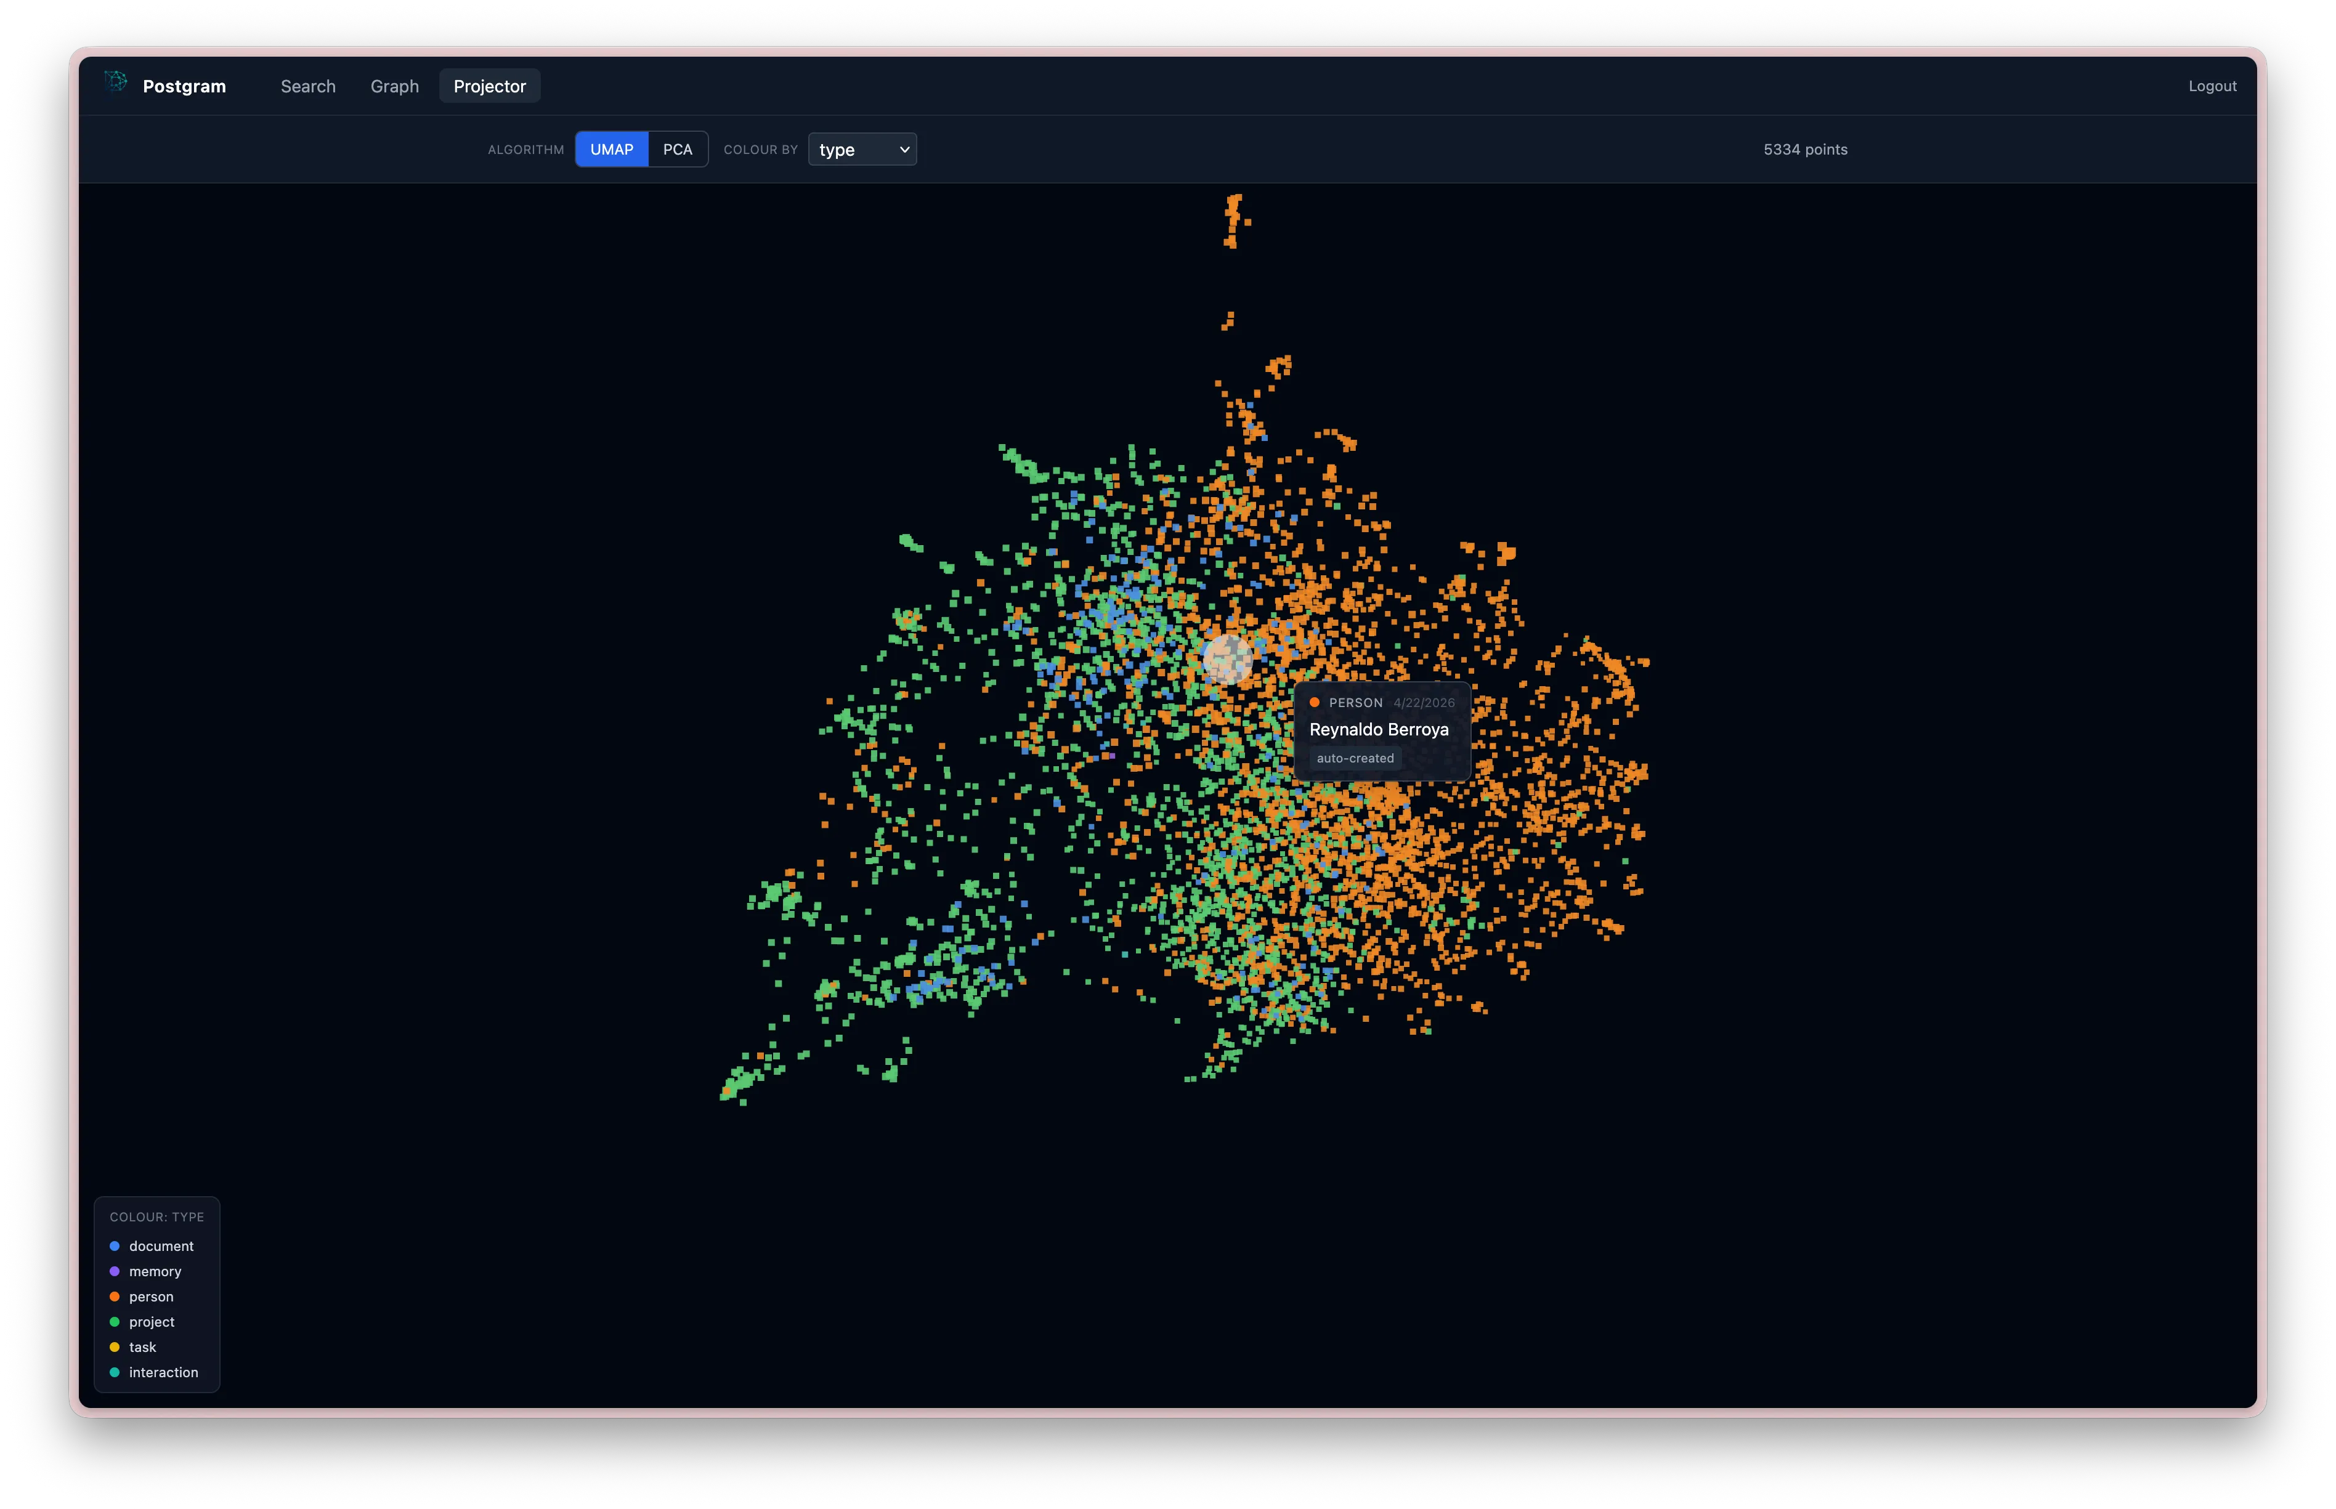Screen dimensions: 2336x1509
Task: Click the 'memory' legend label
Action: point(155,1271)
